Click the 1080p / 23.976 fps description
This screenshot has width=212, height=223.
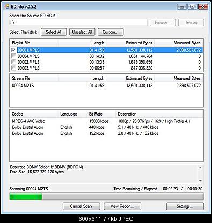click(x=154, y=121)
